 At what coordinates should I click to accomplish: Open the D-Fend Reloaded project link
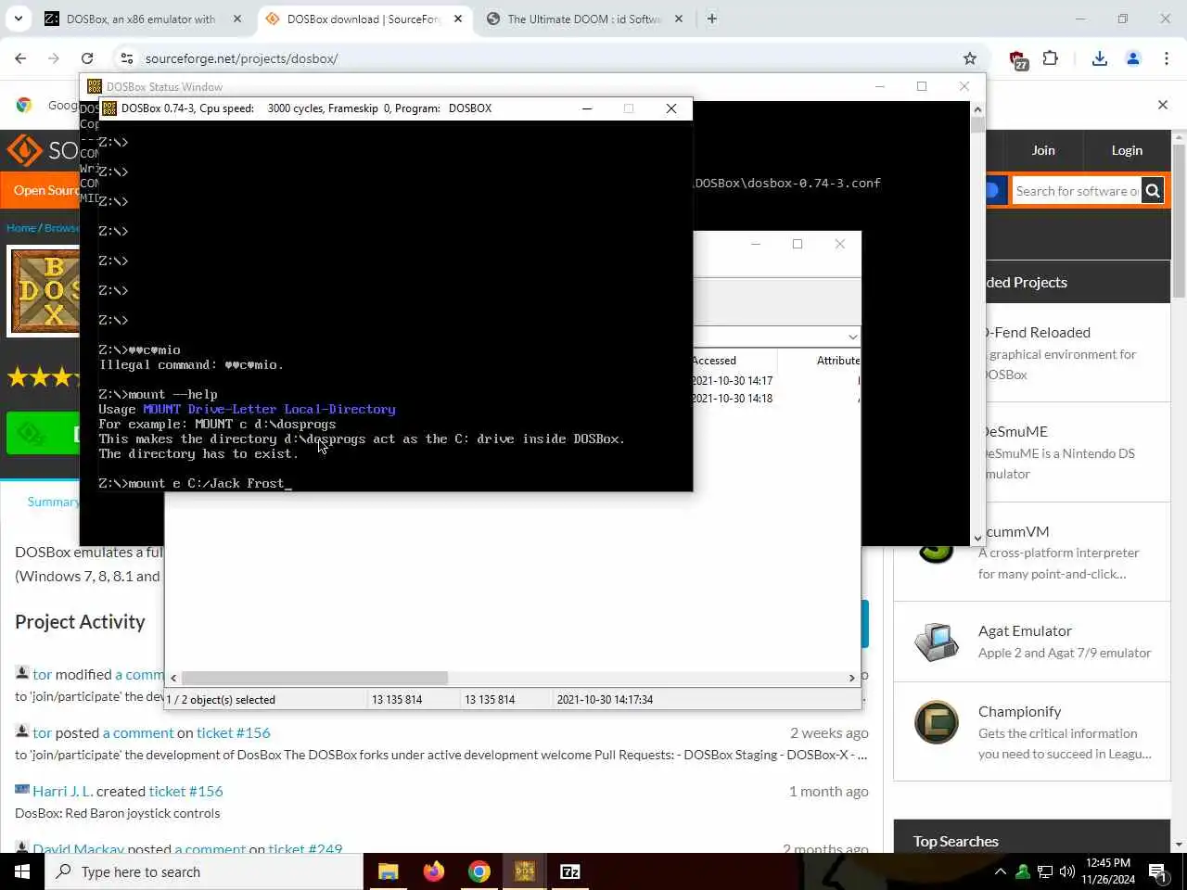click(x=1038, y=332)
